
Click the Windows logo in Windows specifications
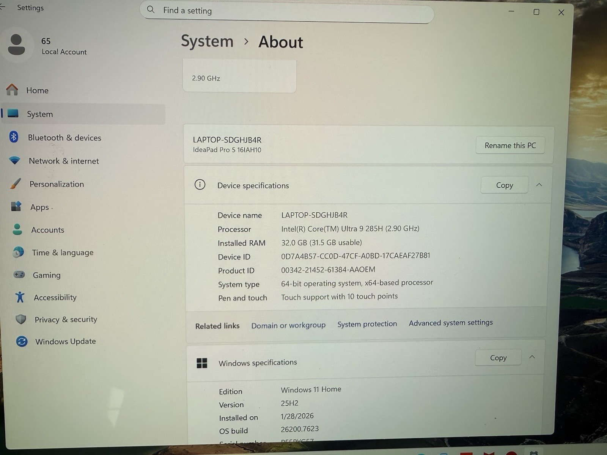pos(202,363)
